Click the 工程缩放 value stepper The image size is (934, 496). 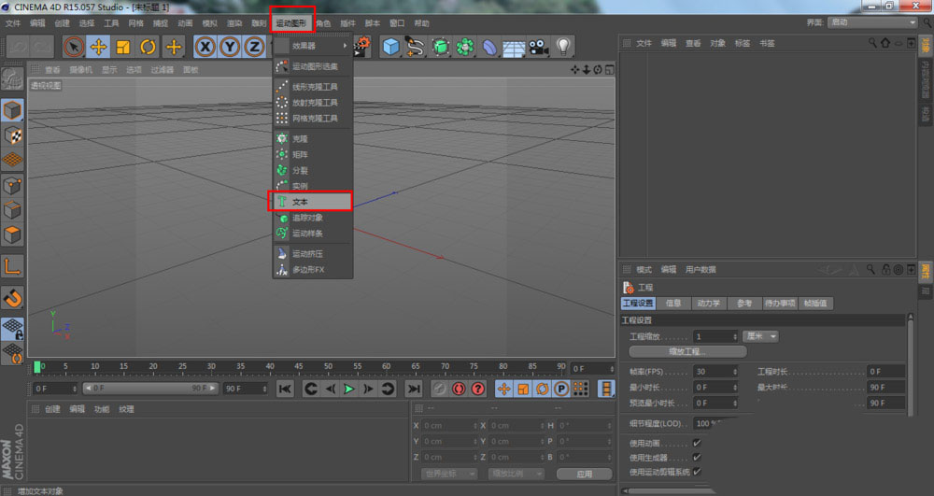[735, 336]
